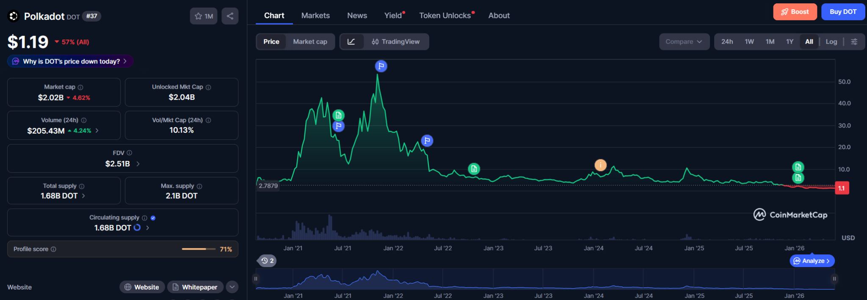Image resolution: width=867 pixels, height=300 pixels.
Task: Open flag marker below Jul '21 document marker
Action: coord(338,126)
